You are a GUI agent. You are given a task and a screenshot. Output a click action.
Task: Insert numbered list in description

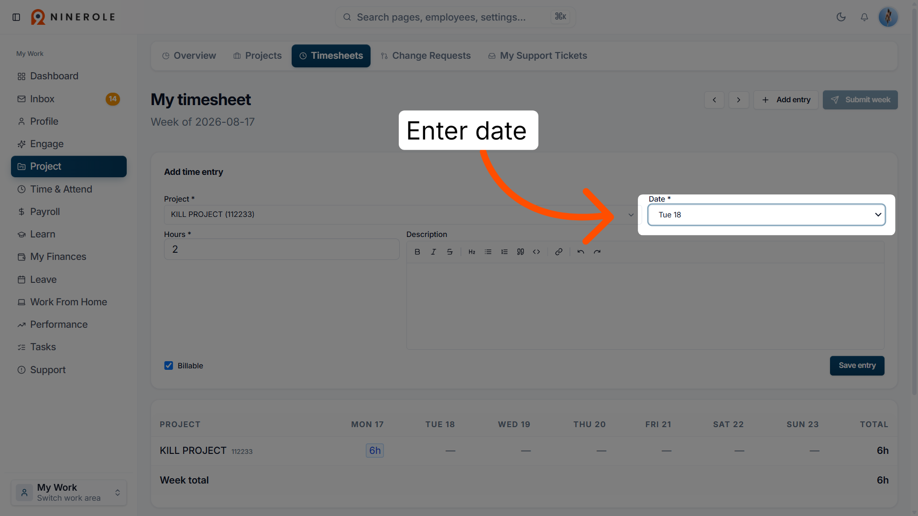tap(504, 252)
